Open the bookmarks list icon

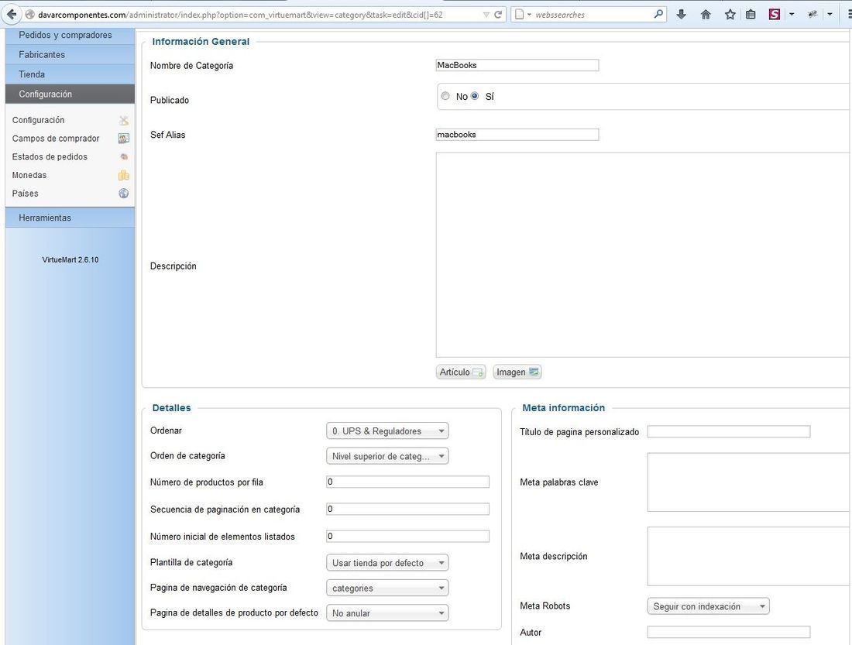[x=751, y=15]
